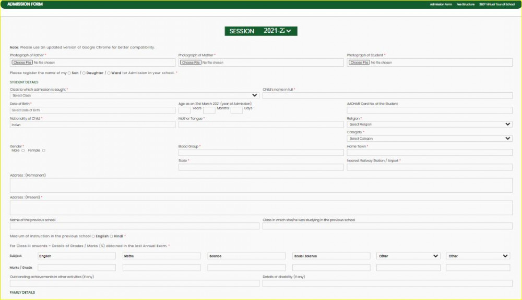Expand the Select Category dropdown
The image size is (522, 300).
429,139
